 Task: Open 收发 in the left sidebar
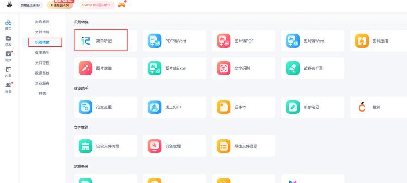8,41
